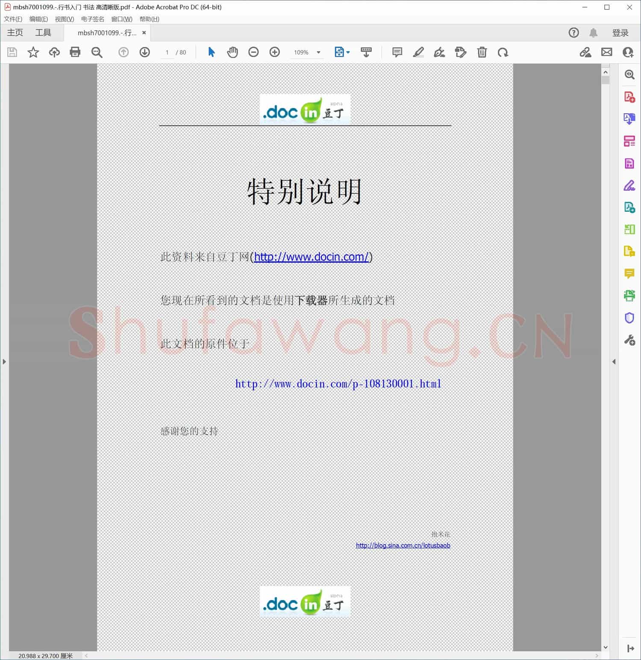The image size is (641, 660).
Task: Open the 文件 menu
Action: point(12,19)
